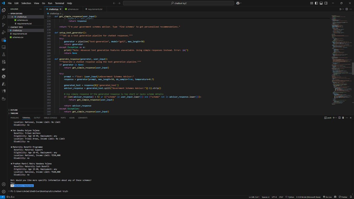Open the Manage gear menu
The height and width of the screenshot is (199, 354).
pyautogui.click(x=4, y=191)
